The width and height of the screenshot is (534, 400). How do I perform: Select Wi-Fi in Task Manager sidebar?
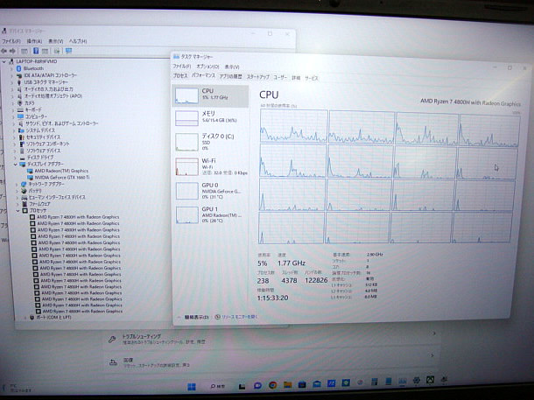point(211,166)
